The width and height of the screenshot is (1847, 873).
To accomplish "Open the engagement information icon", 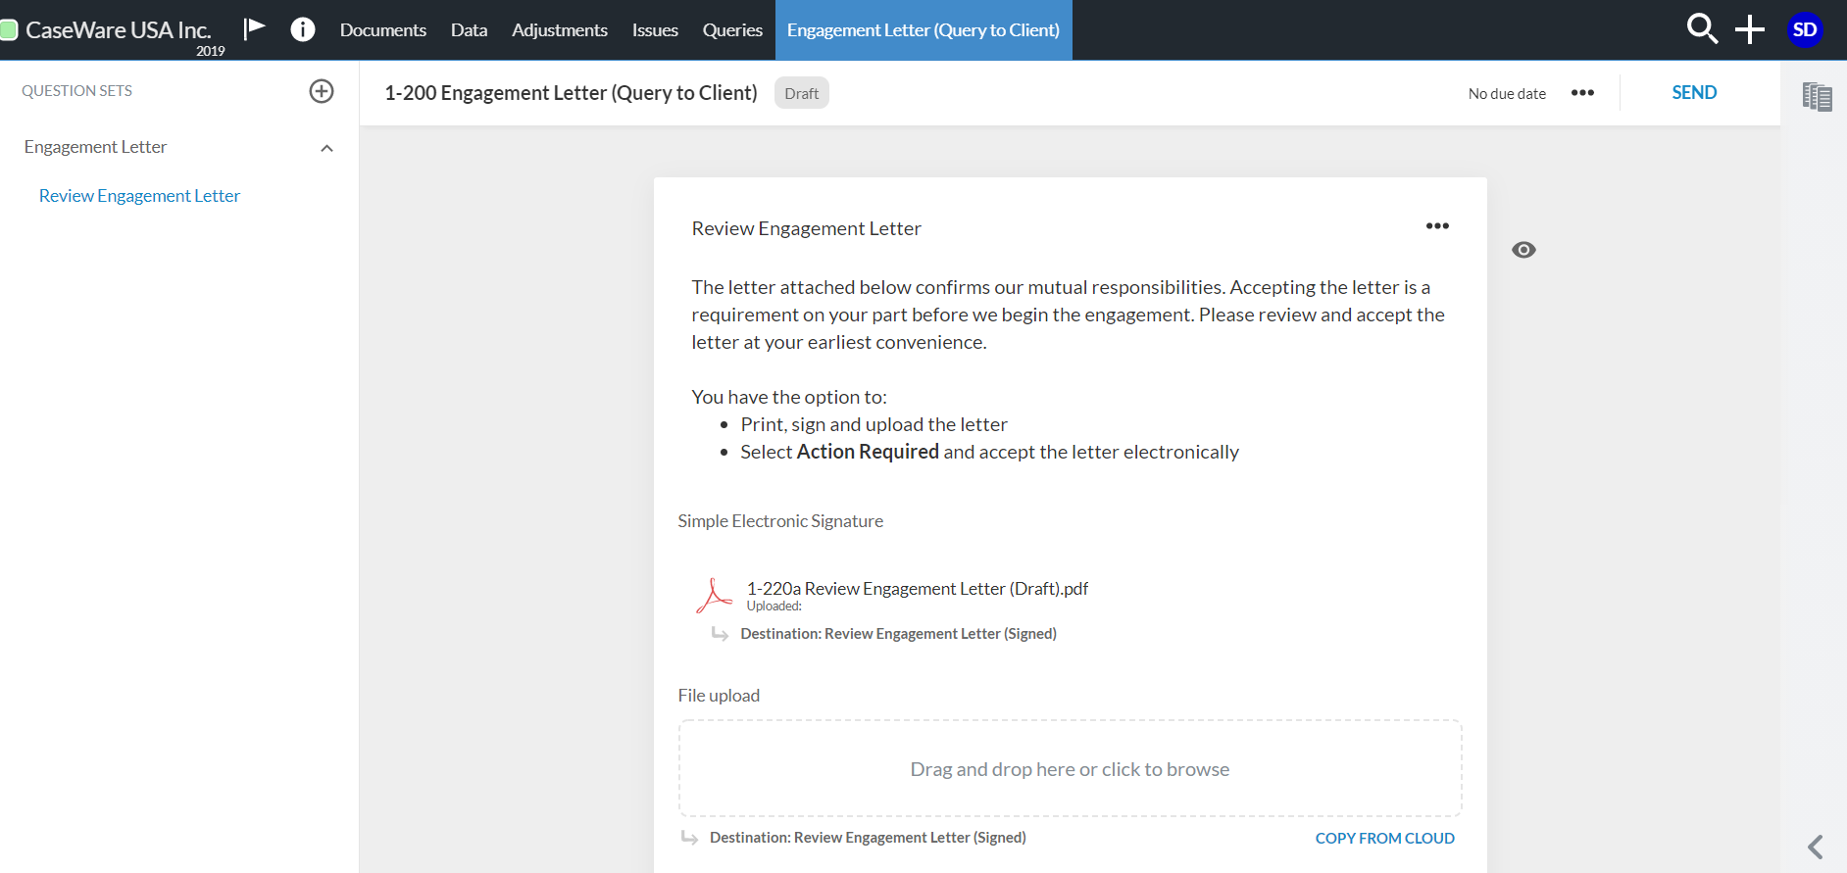I will pyautogui.click(x=303, y=29).
